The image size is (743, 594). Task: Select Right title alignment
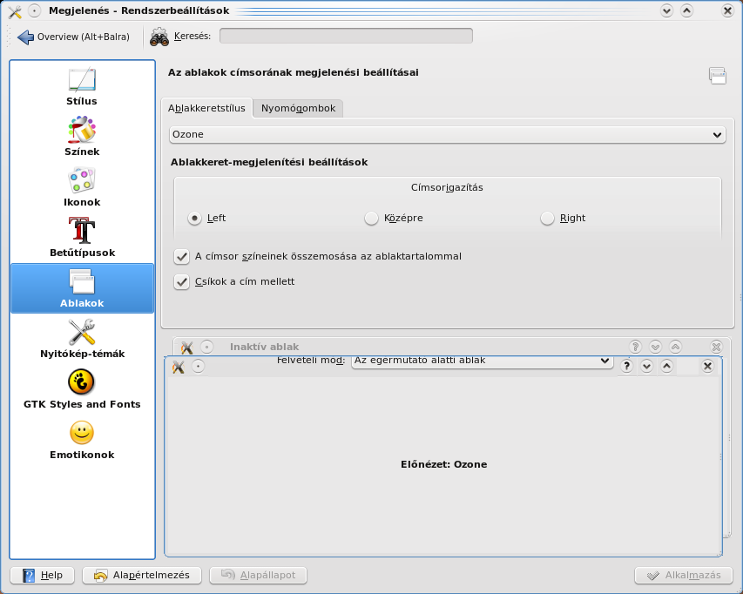click(x=563, y=218)
